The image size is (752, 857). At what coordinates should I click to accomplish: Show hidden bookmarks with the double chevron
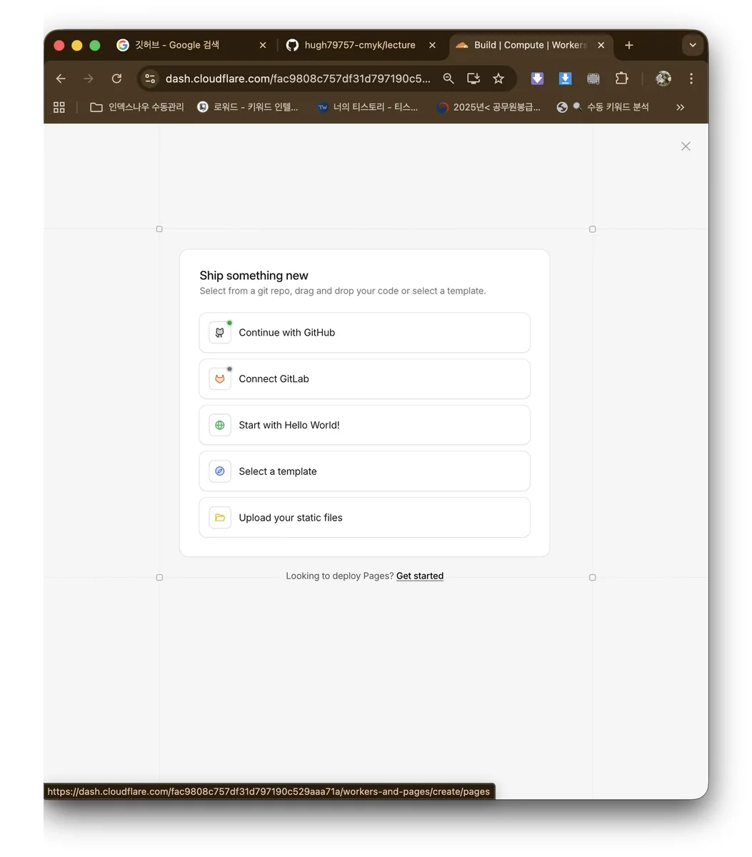point(681,107)
